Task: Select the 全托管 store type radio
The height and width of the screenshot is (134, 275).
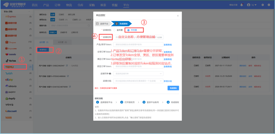Action: click(x=114, y=30)
